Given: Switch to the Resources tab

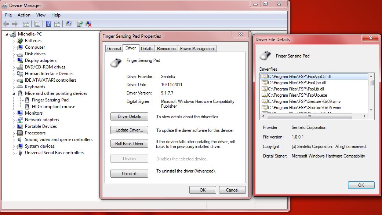Looking at the screenshot, I should click(166, 49).
